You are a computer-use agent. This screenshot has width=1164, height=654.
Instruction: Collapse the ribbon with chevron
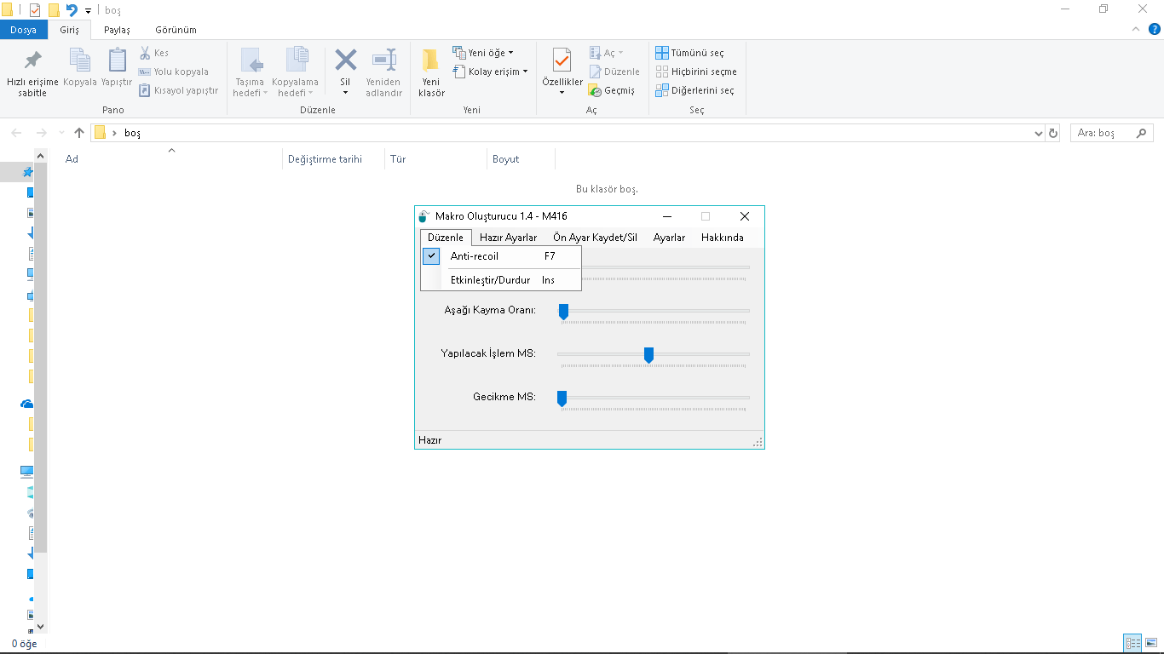point(1135,29)
